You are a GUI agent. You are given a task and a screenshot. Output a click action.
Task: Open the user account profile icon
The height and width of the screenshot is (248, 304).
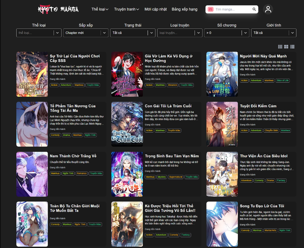[x=268, y=9]
